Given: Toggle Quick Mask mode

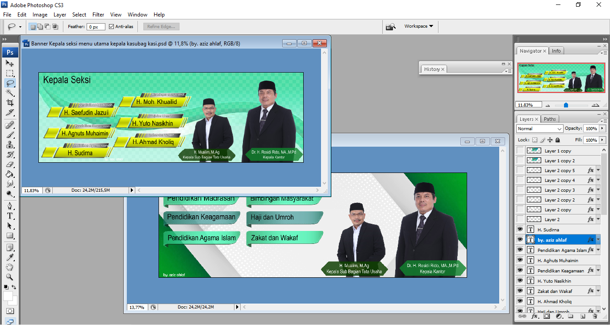Looking at the screenshot, I should click(10, 311).
